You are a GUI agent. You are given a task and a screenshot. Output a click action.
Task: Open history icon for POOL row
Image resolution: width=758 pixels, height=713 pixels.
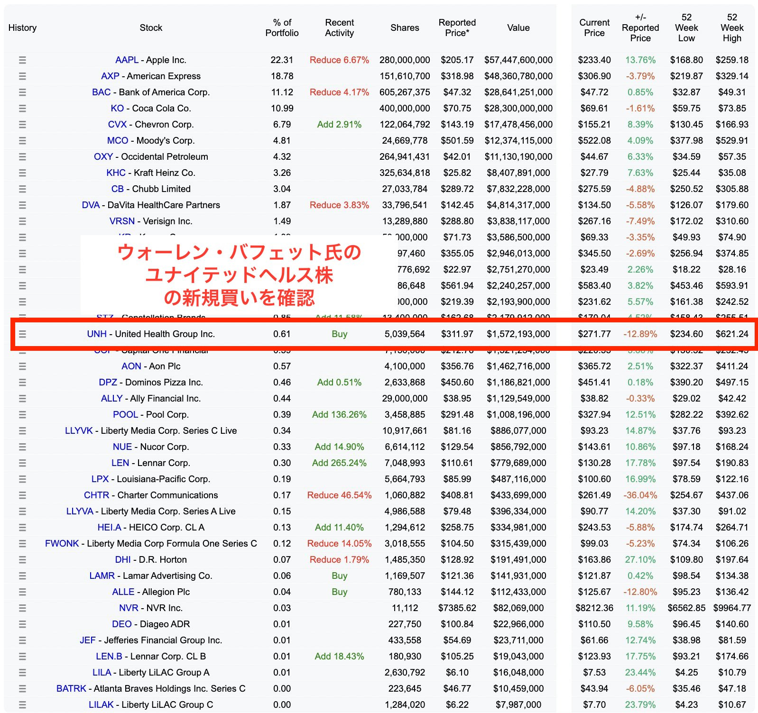(22, 415)
